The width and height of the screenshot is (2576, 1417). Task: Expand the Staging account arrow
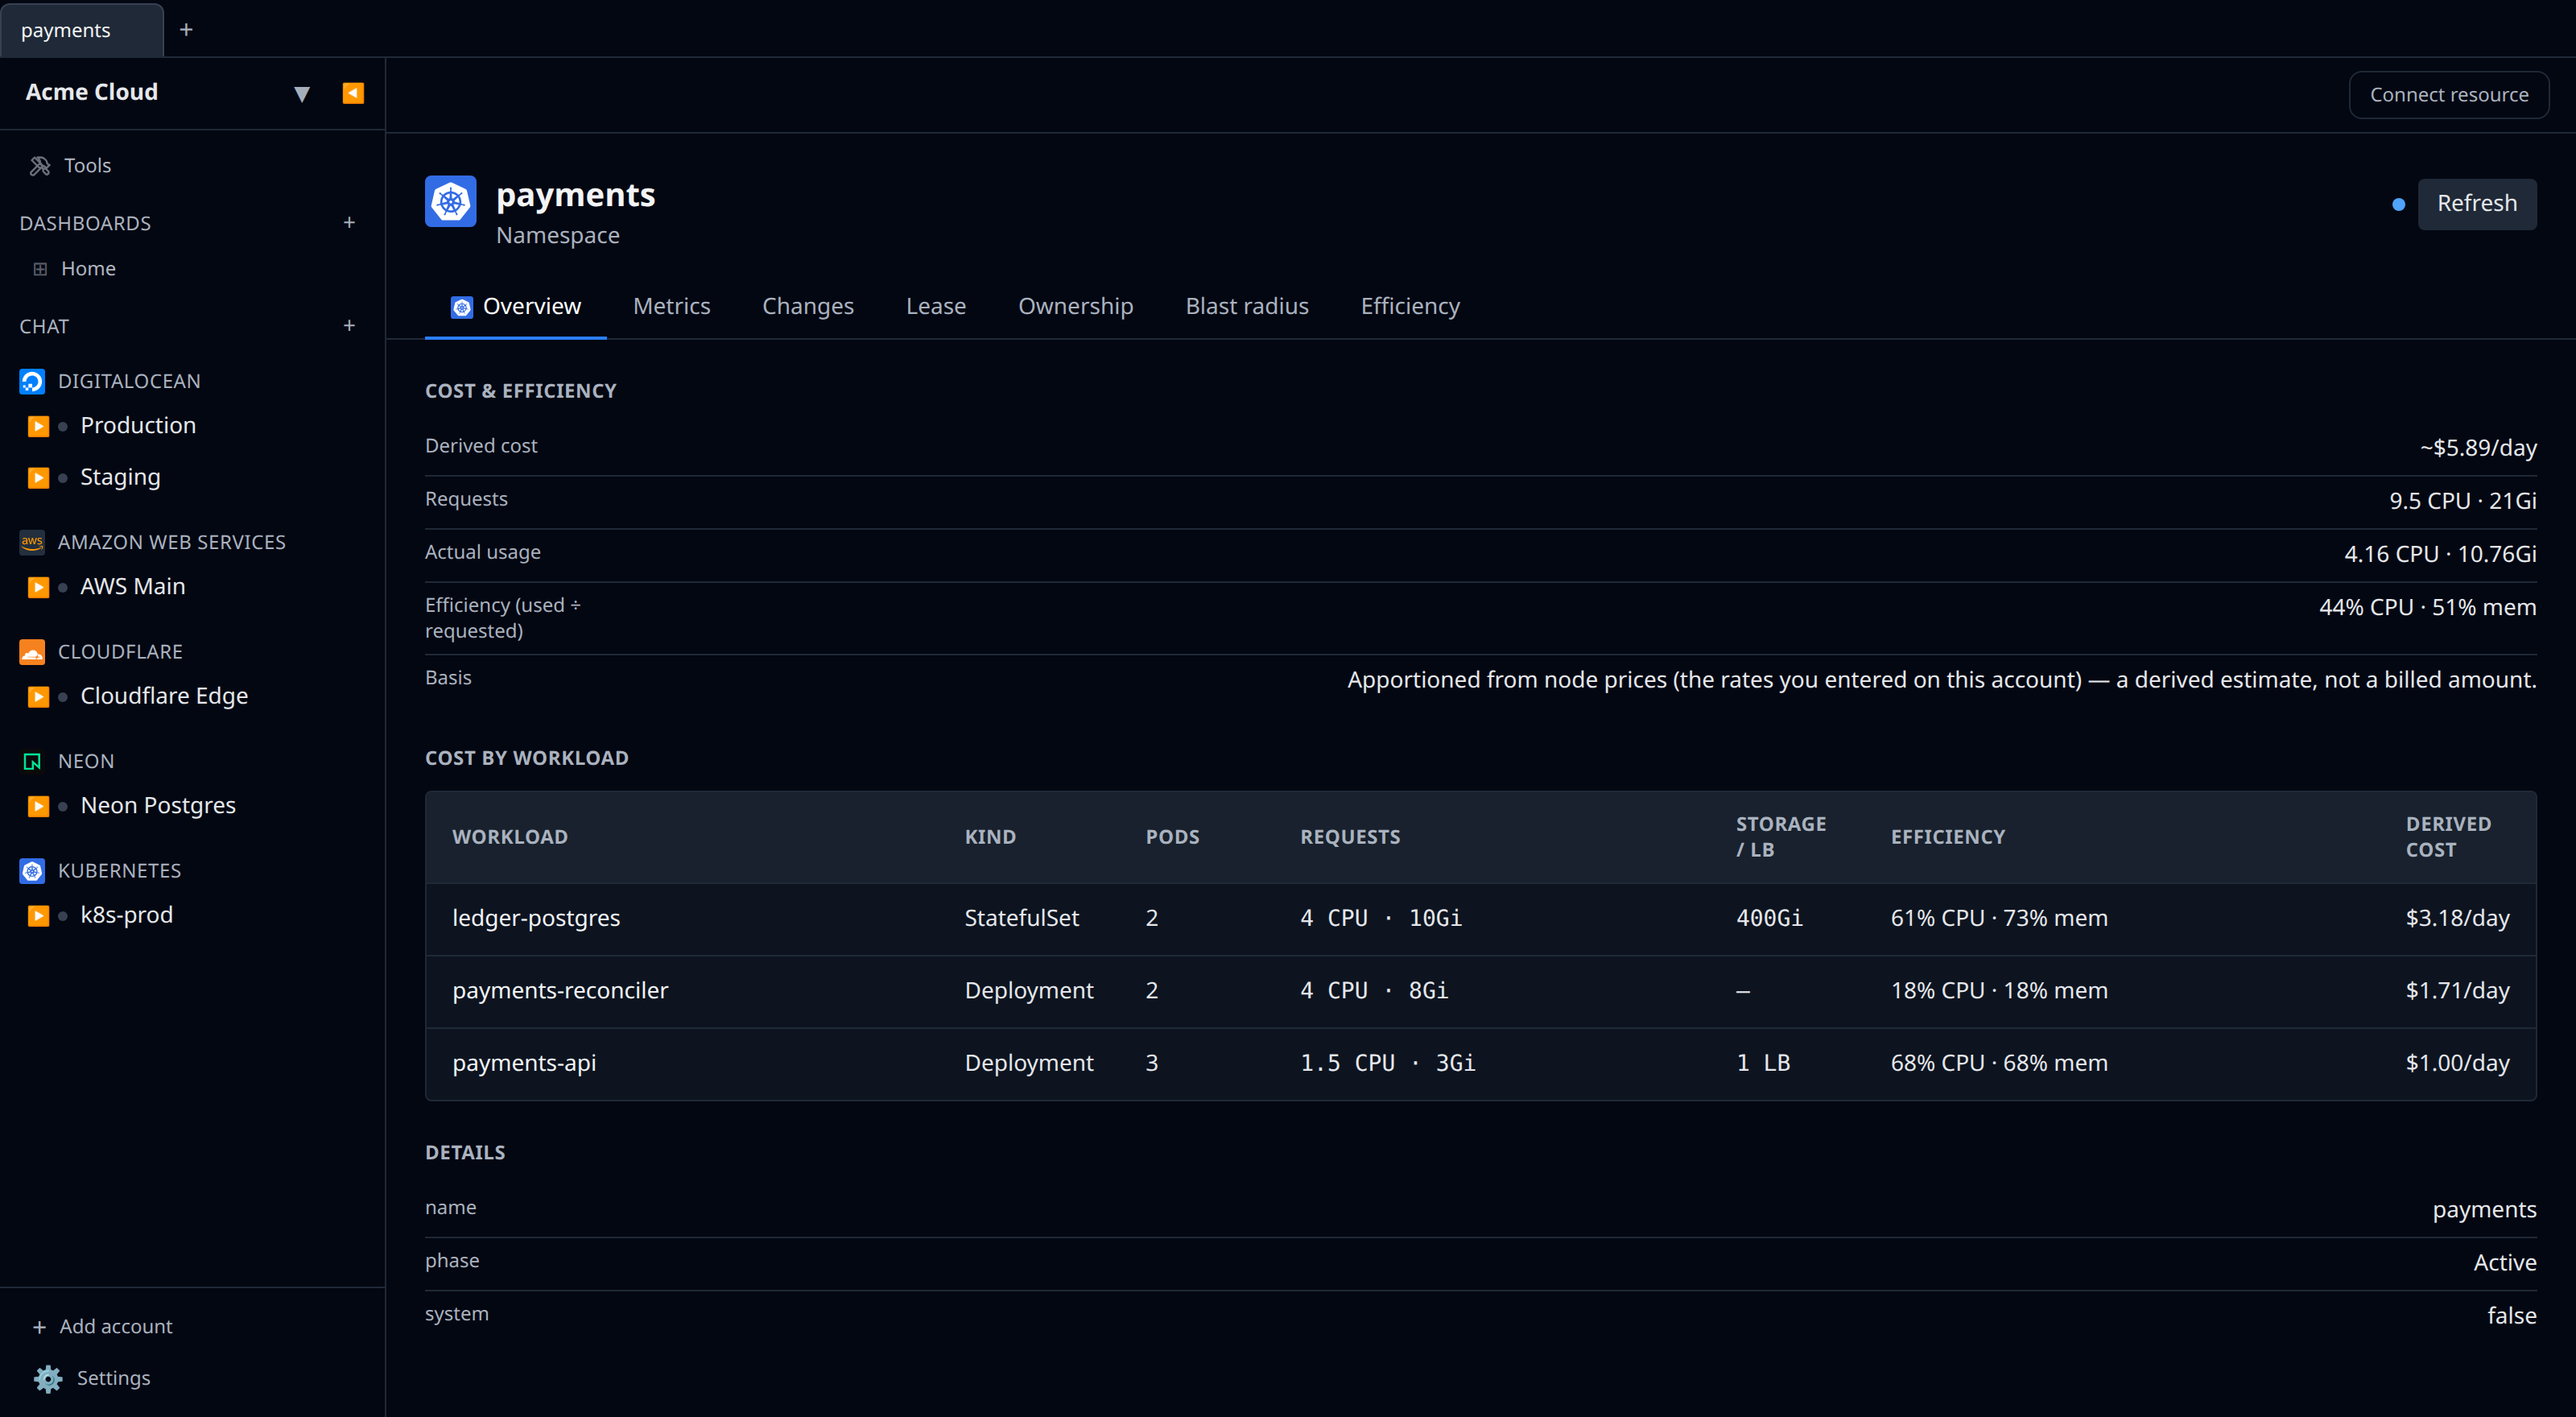click(x=38, y=478)
